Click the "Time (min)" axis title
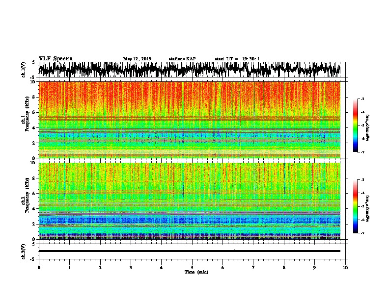389x300 pixels. (196, 272)
